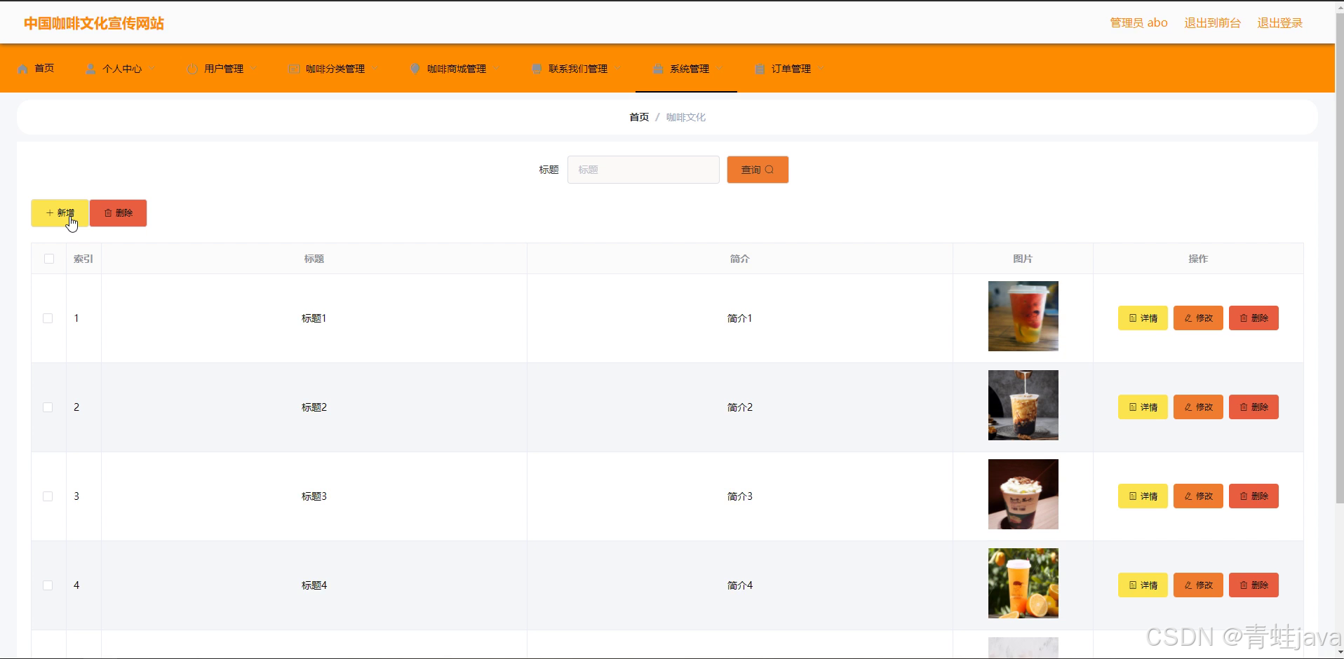Click the house icon beside 首页 in navbar

tap(22, 69)
